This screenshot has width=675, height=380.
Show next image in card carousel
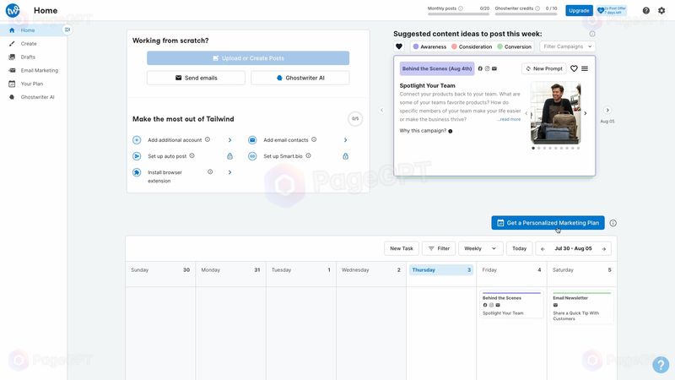point(585,113)
